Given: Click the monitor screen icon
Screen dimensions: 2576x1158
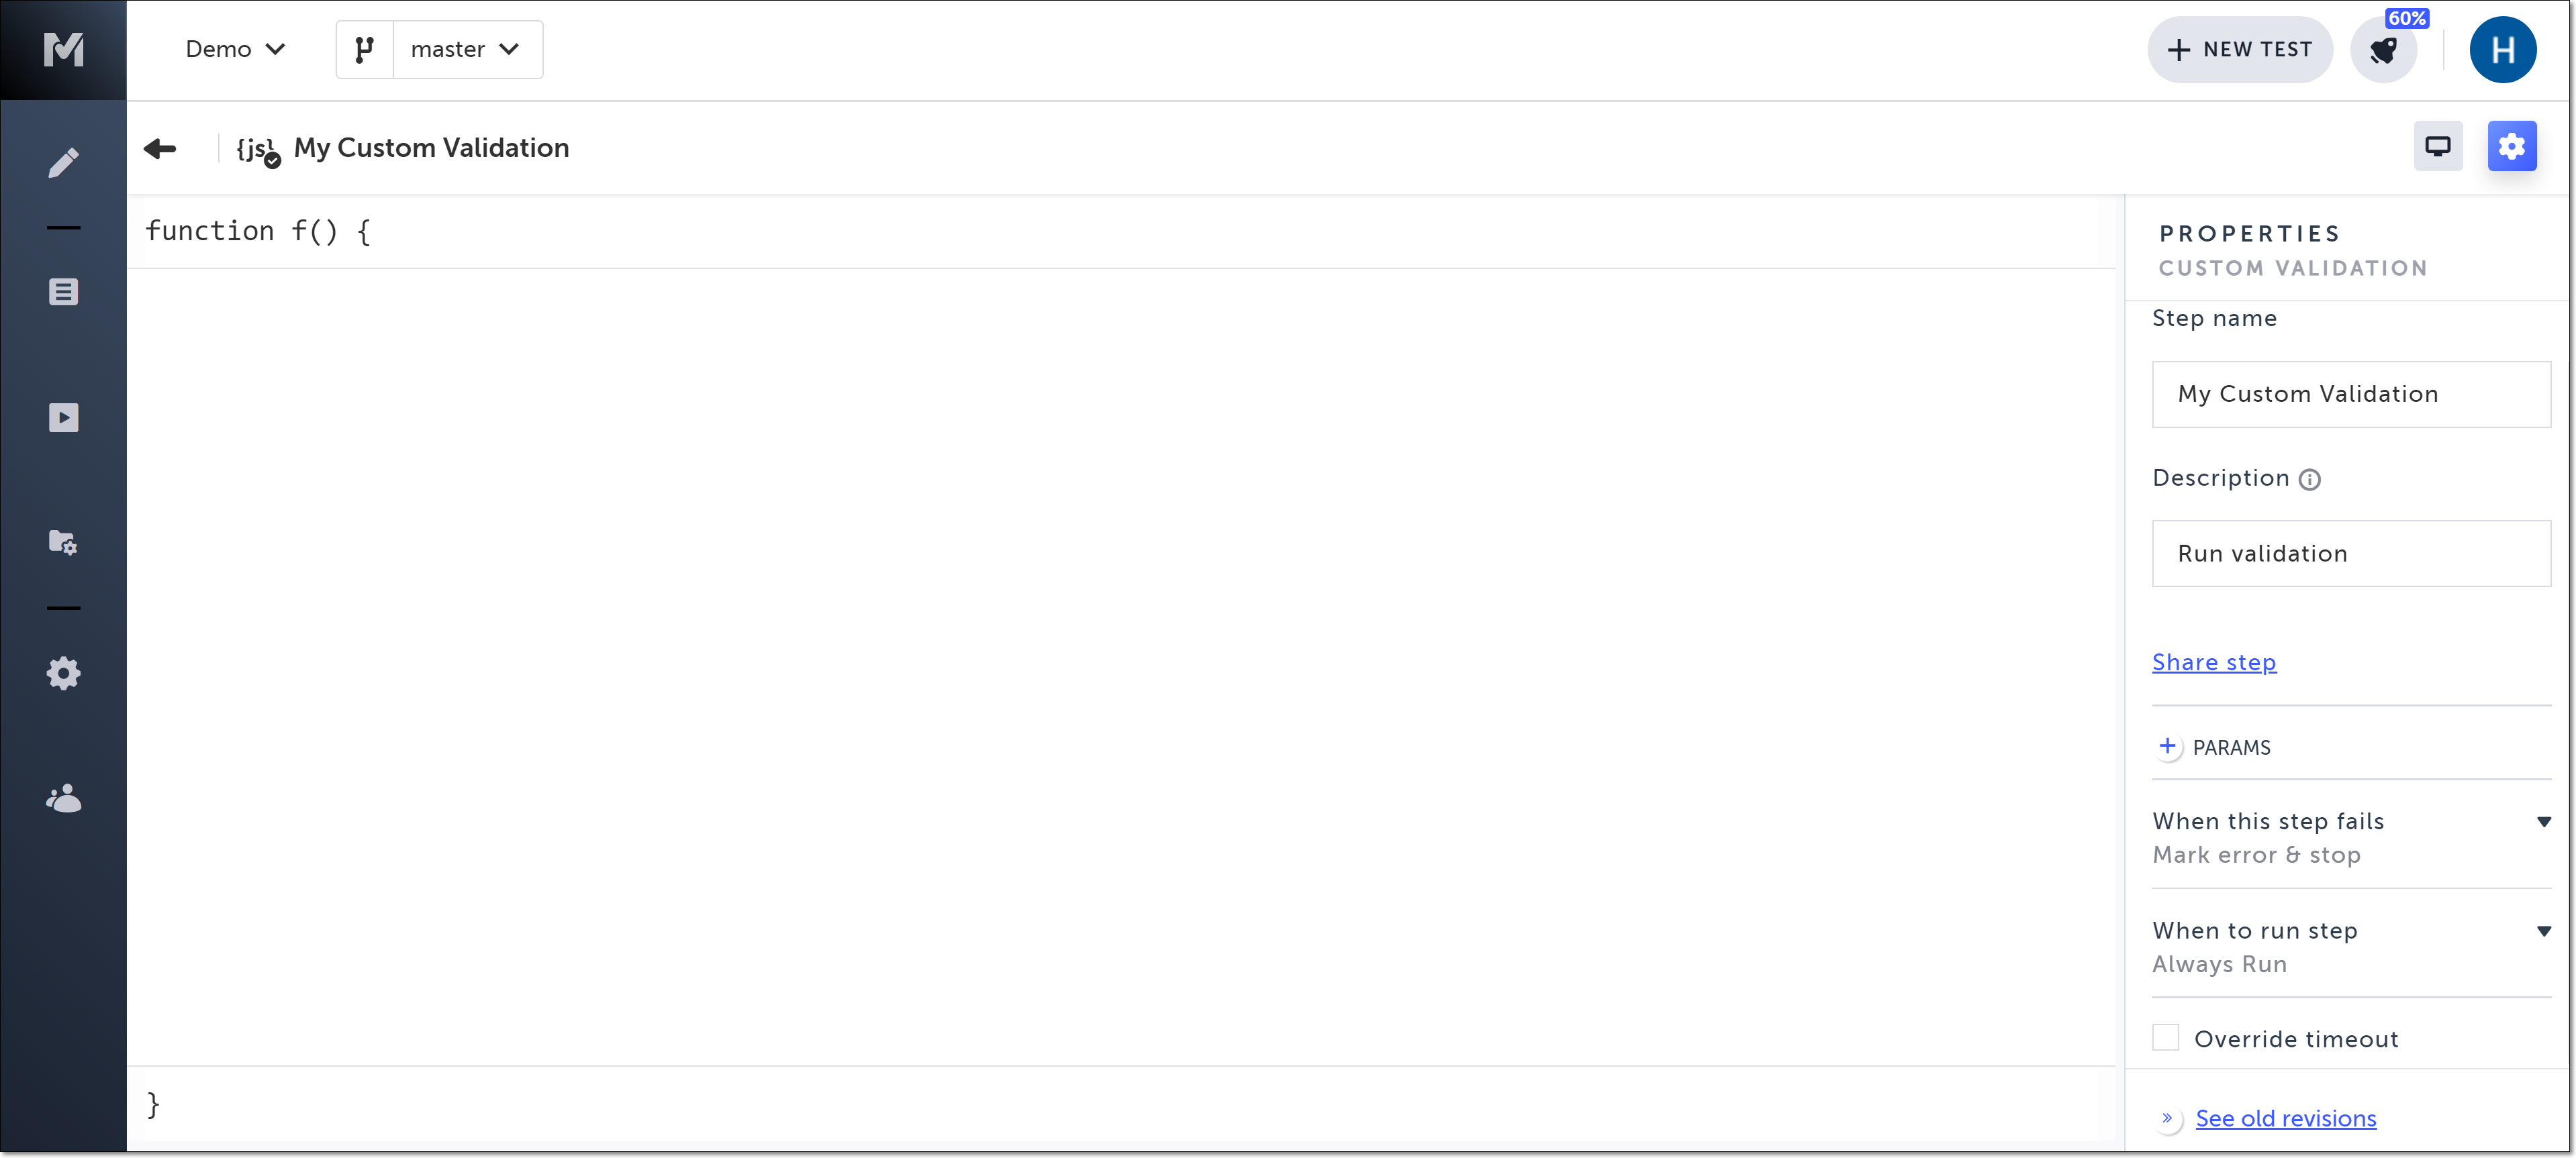Looking at the screenshot, I should tap(2437, 147).
